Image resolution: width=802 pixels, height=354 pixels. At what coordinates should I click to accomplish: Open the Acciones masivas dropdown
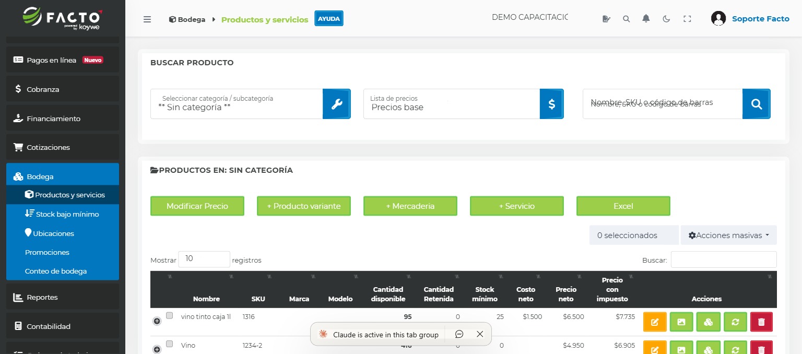pos(728,235)
